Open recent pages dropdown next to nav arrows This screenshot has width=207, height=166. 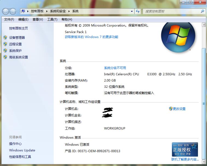(18, 11)
